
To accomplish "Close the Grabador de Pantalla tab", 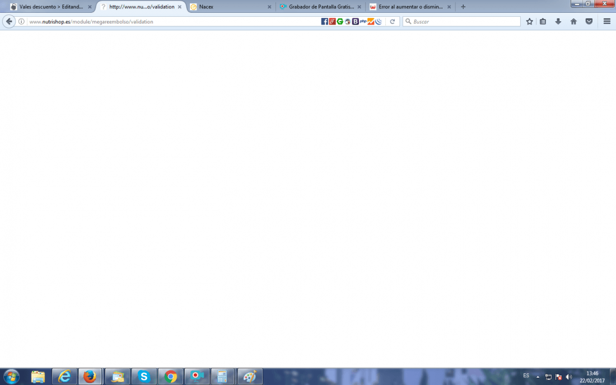I will point(359,7).
